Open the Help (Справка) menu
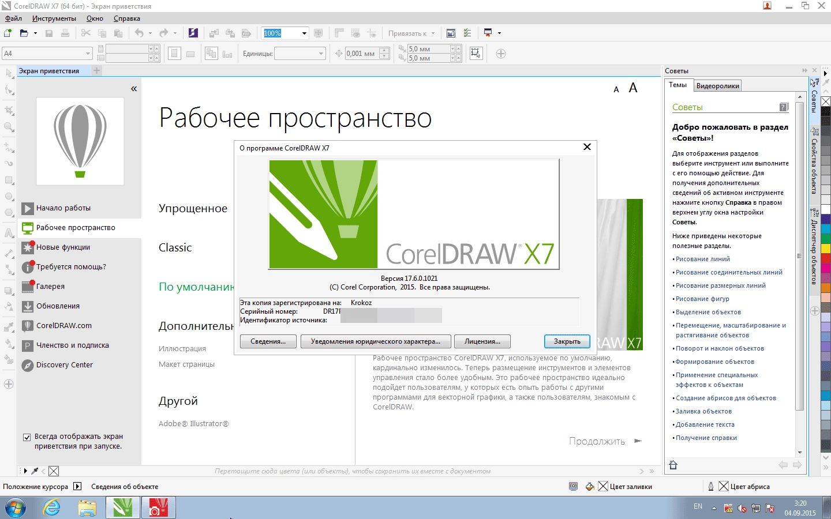Viewport: 831px width, 519px height. (127, 18)
